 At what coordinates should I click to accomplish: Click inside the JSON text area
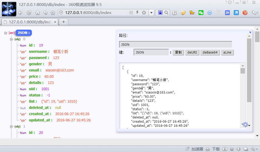point(180,96)
